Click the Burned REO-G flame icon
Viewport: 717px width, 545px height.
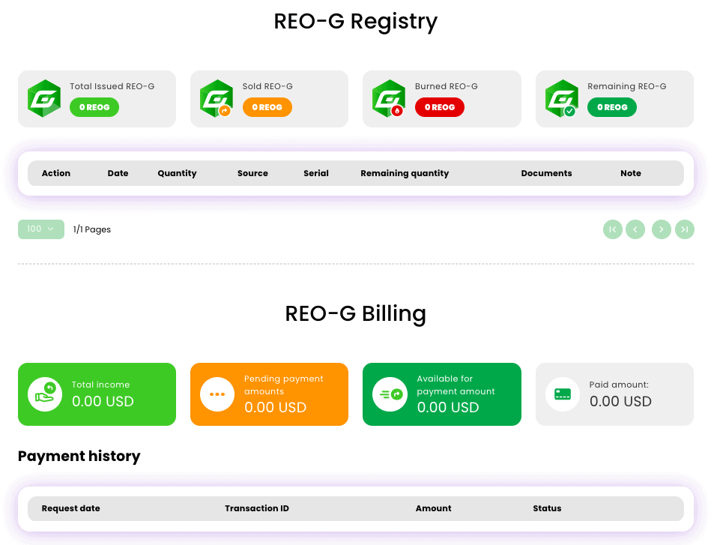click(x=397, y=111)
